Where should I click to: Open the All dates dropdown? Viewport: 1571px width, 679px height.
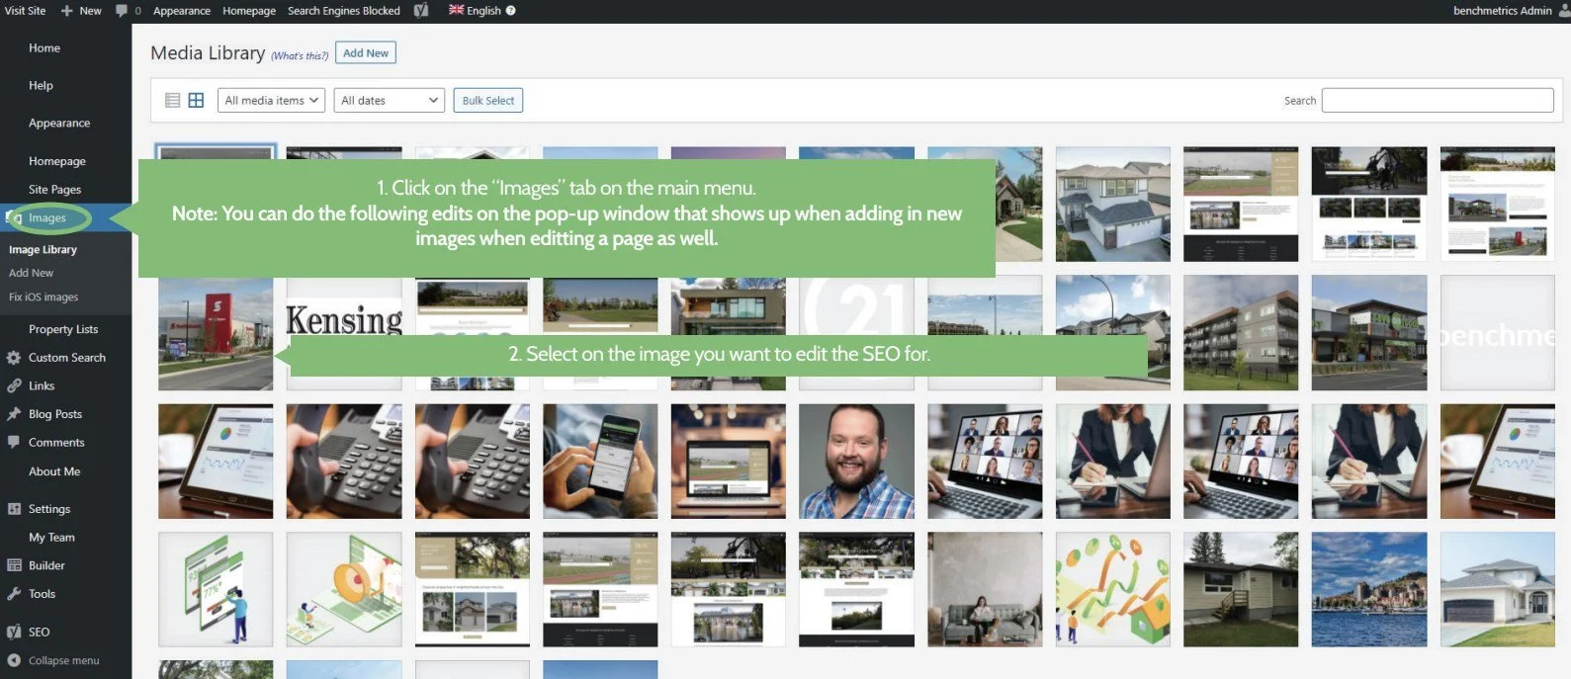[390, 100]
